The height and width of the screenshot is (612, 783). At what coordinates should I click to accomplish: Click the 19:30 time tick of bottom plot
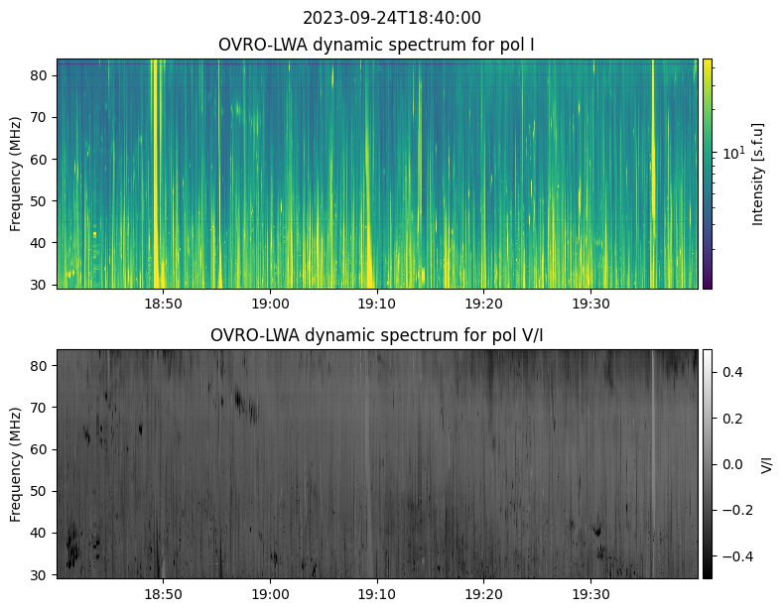click(590, 594)
